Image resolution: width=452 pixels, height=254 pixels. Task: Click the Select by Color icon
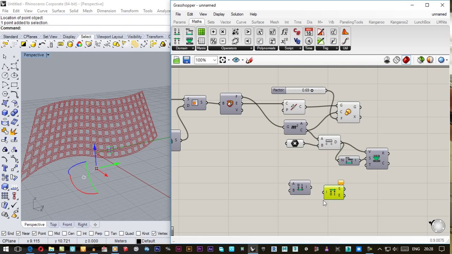pyautogui.click(x=79, y=44)
